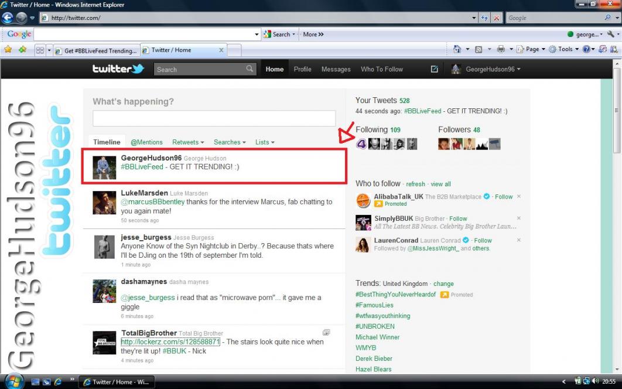Screen dimensions: 622x389
Task: Refresh the page from the address bar
Action: pos(484,18)
